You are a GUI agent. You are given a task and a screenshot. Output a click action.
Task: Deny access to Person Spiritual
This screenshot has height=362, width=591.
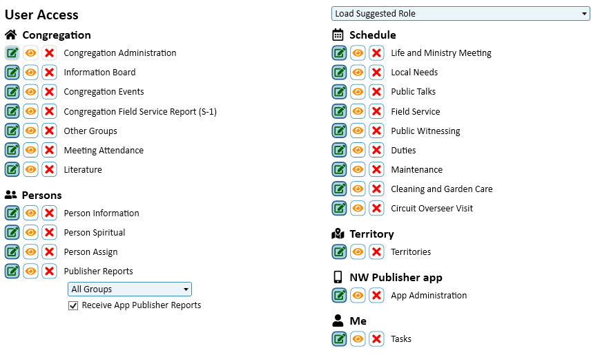(49, 233)
